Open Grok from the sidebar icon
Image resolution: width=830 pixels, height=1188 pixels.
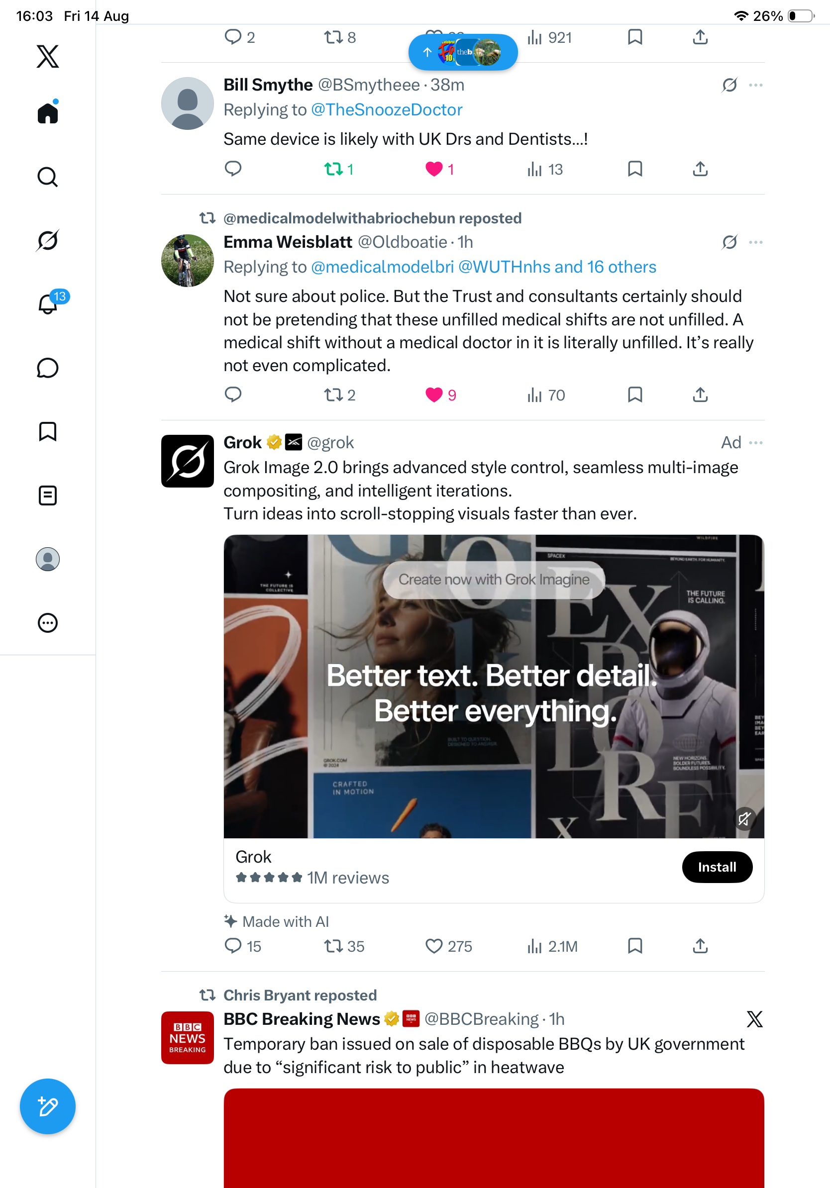tap(48, 240)
